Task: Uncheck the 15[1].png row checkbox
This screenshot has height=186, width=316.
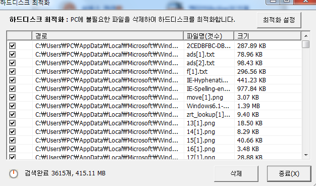Action: (x=12, y=140)
